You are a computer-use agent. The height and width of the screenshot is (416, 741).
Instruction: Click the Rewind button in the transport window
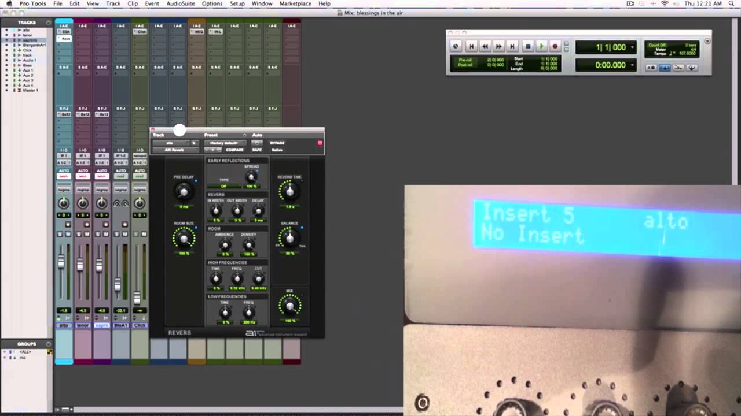(485, 46)
